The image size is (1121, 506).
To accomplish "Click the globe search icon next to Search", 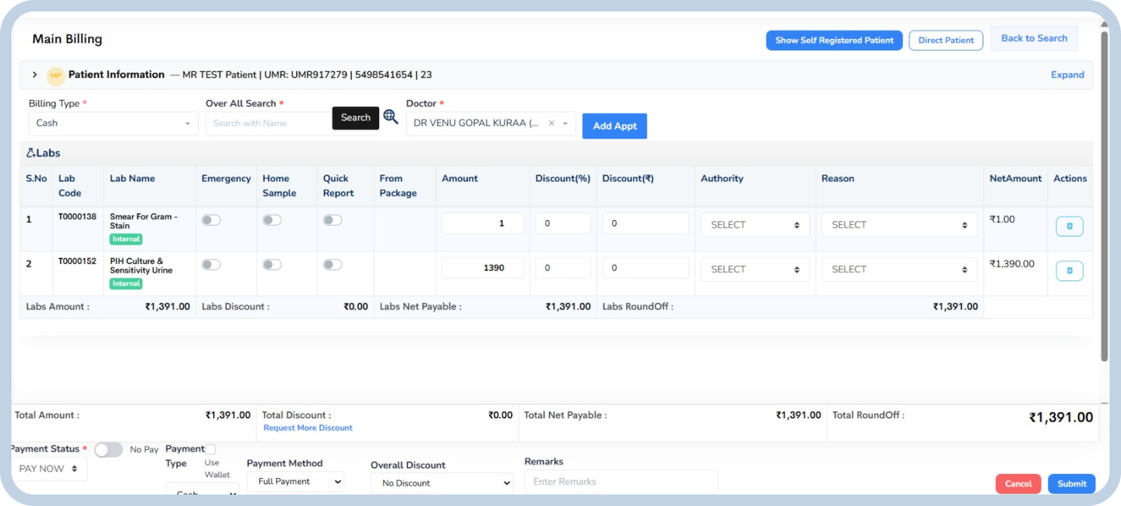I will (x=391, y=117).
